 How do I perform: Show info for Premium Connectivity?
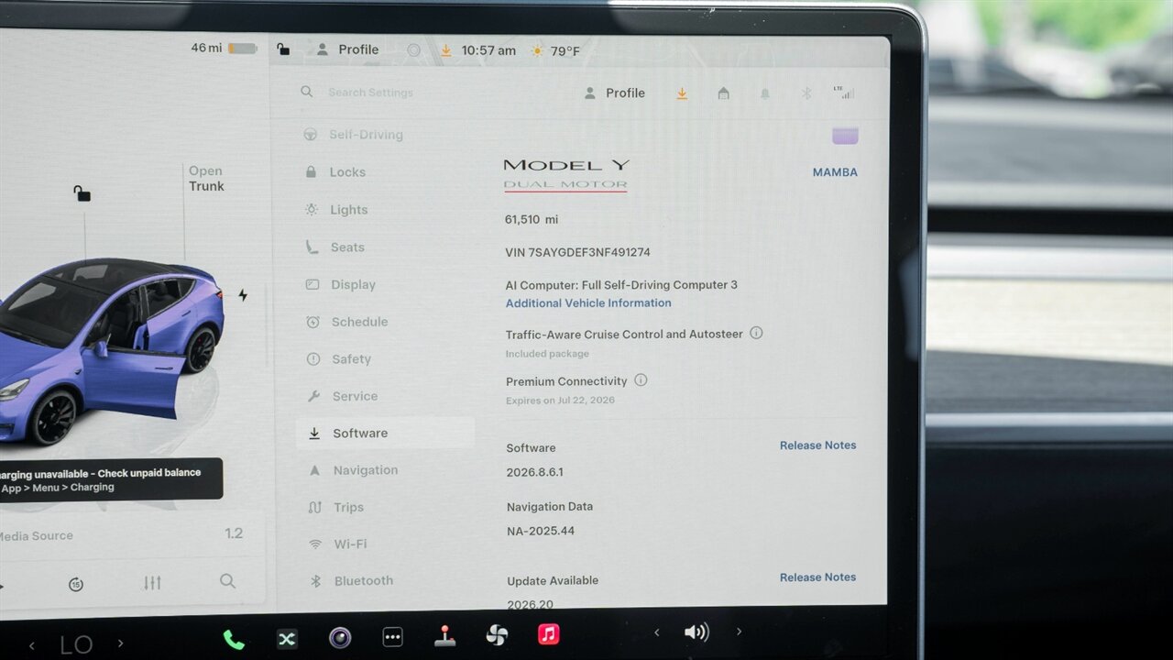(641, 379)
